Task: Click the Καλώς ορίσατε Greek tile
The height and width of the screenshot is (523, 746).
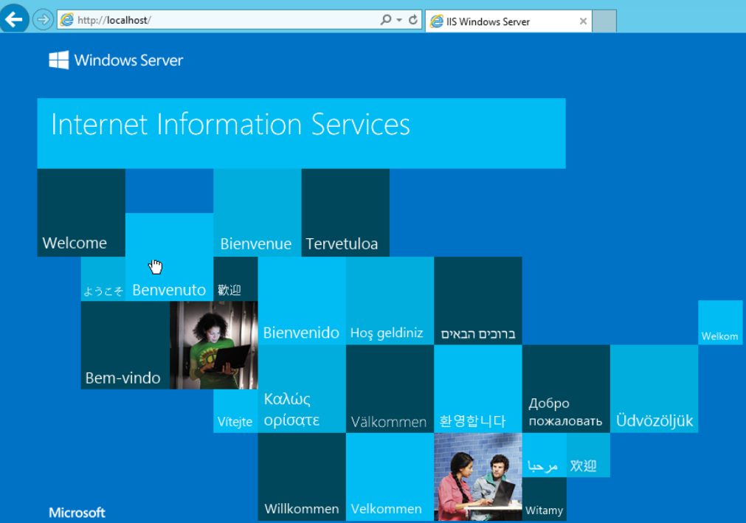Action: pos(302,389)
